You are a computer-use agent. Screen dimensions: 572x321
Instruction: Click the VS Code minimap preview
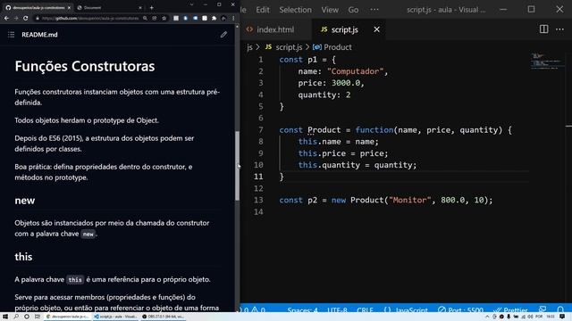coord(546,62)
